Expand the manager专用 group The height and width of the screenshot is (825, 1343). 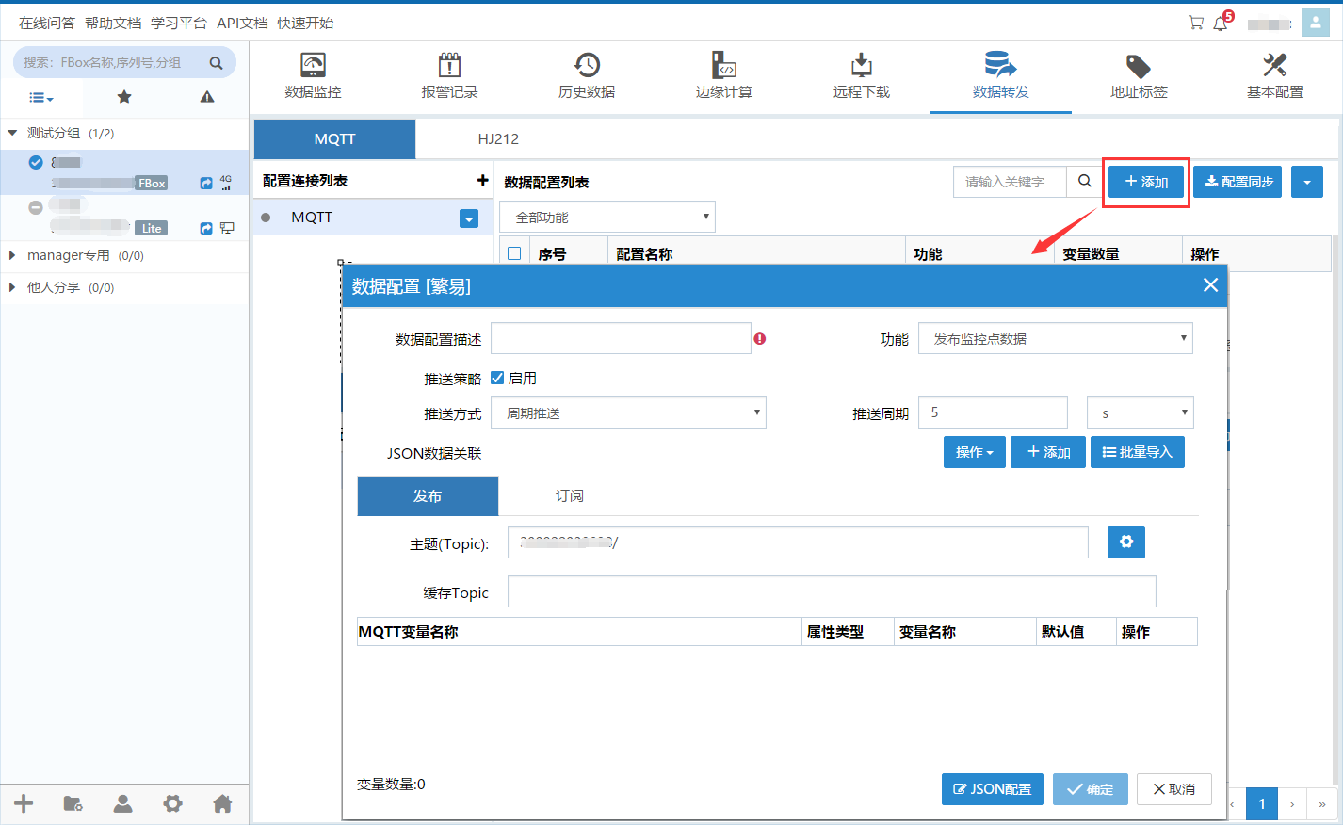[12, 255]
